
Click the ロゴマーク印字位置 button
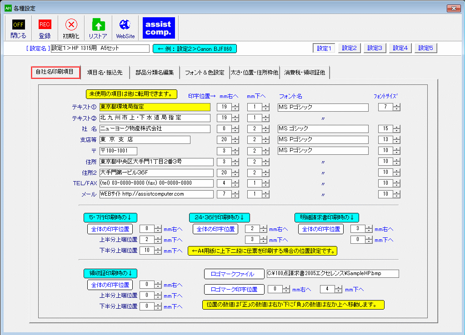tap(234, 289)
